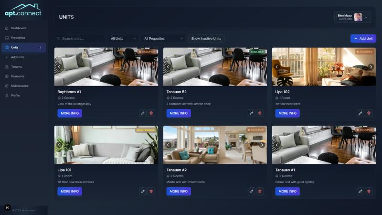Image resolution: width=382 pixels, height=215 pixels.
Task: Click the pencil edit icon for Tanauan B2
Action: pos(252,113)
